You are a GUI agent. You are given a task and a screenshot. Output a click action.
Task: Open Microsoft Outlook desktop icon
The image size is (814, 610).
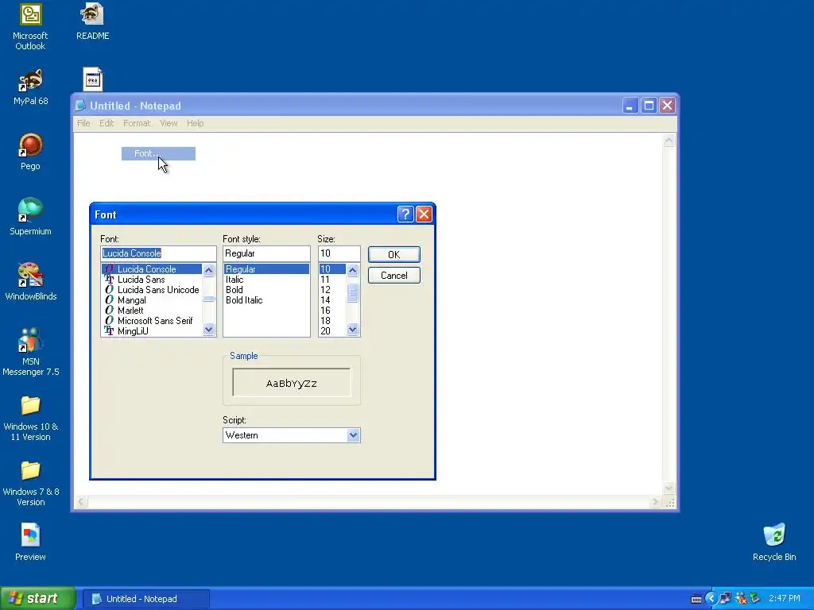(x=30, y=26)
